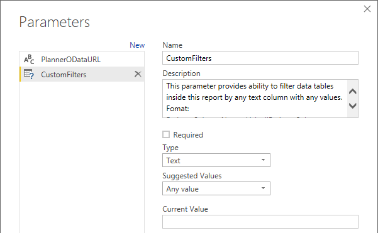
Task: Click the text type icon beside PlannerODataURL
Action: pos(29,60)
